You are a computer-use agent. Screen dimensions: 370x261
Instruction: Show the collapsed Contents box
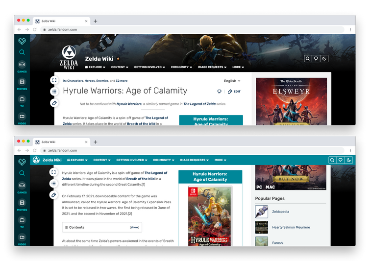(x=134, y=227)
